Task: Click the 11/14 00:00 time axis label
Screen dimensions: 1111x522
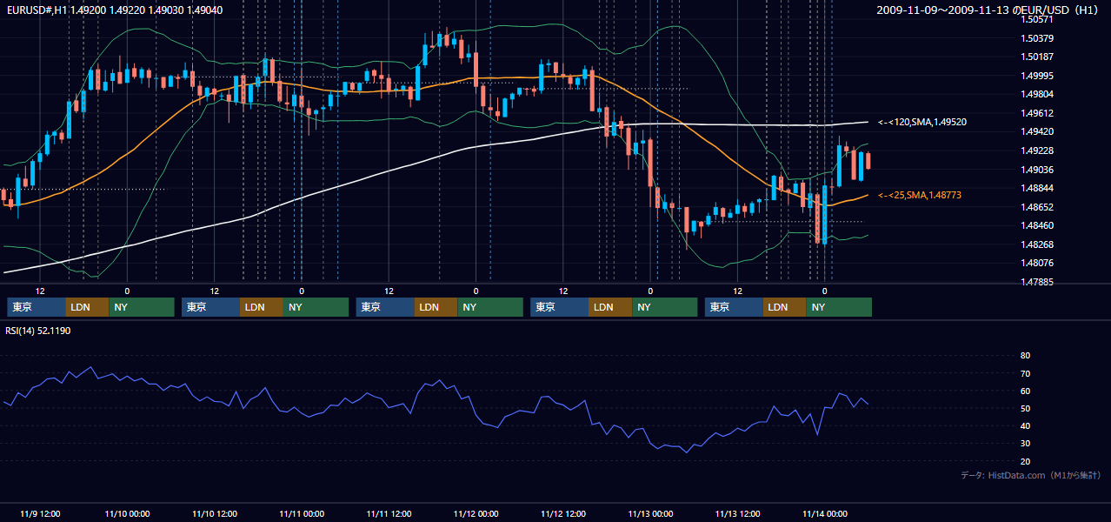Action: coord(825,513)
